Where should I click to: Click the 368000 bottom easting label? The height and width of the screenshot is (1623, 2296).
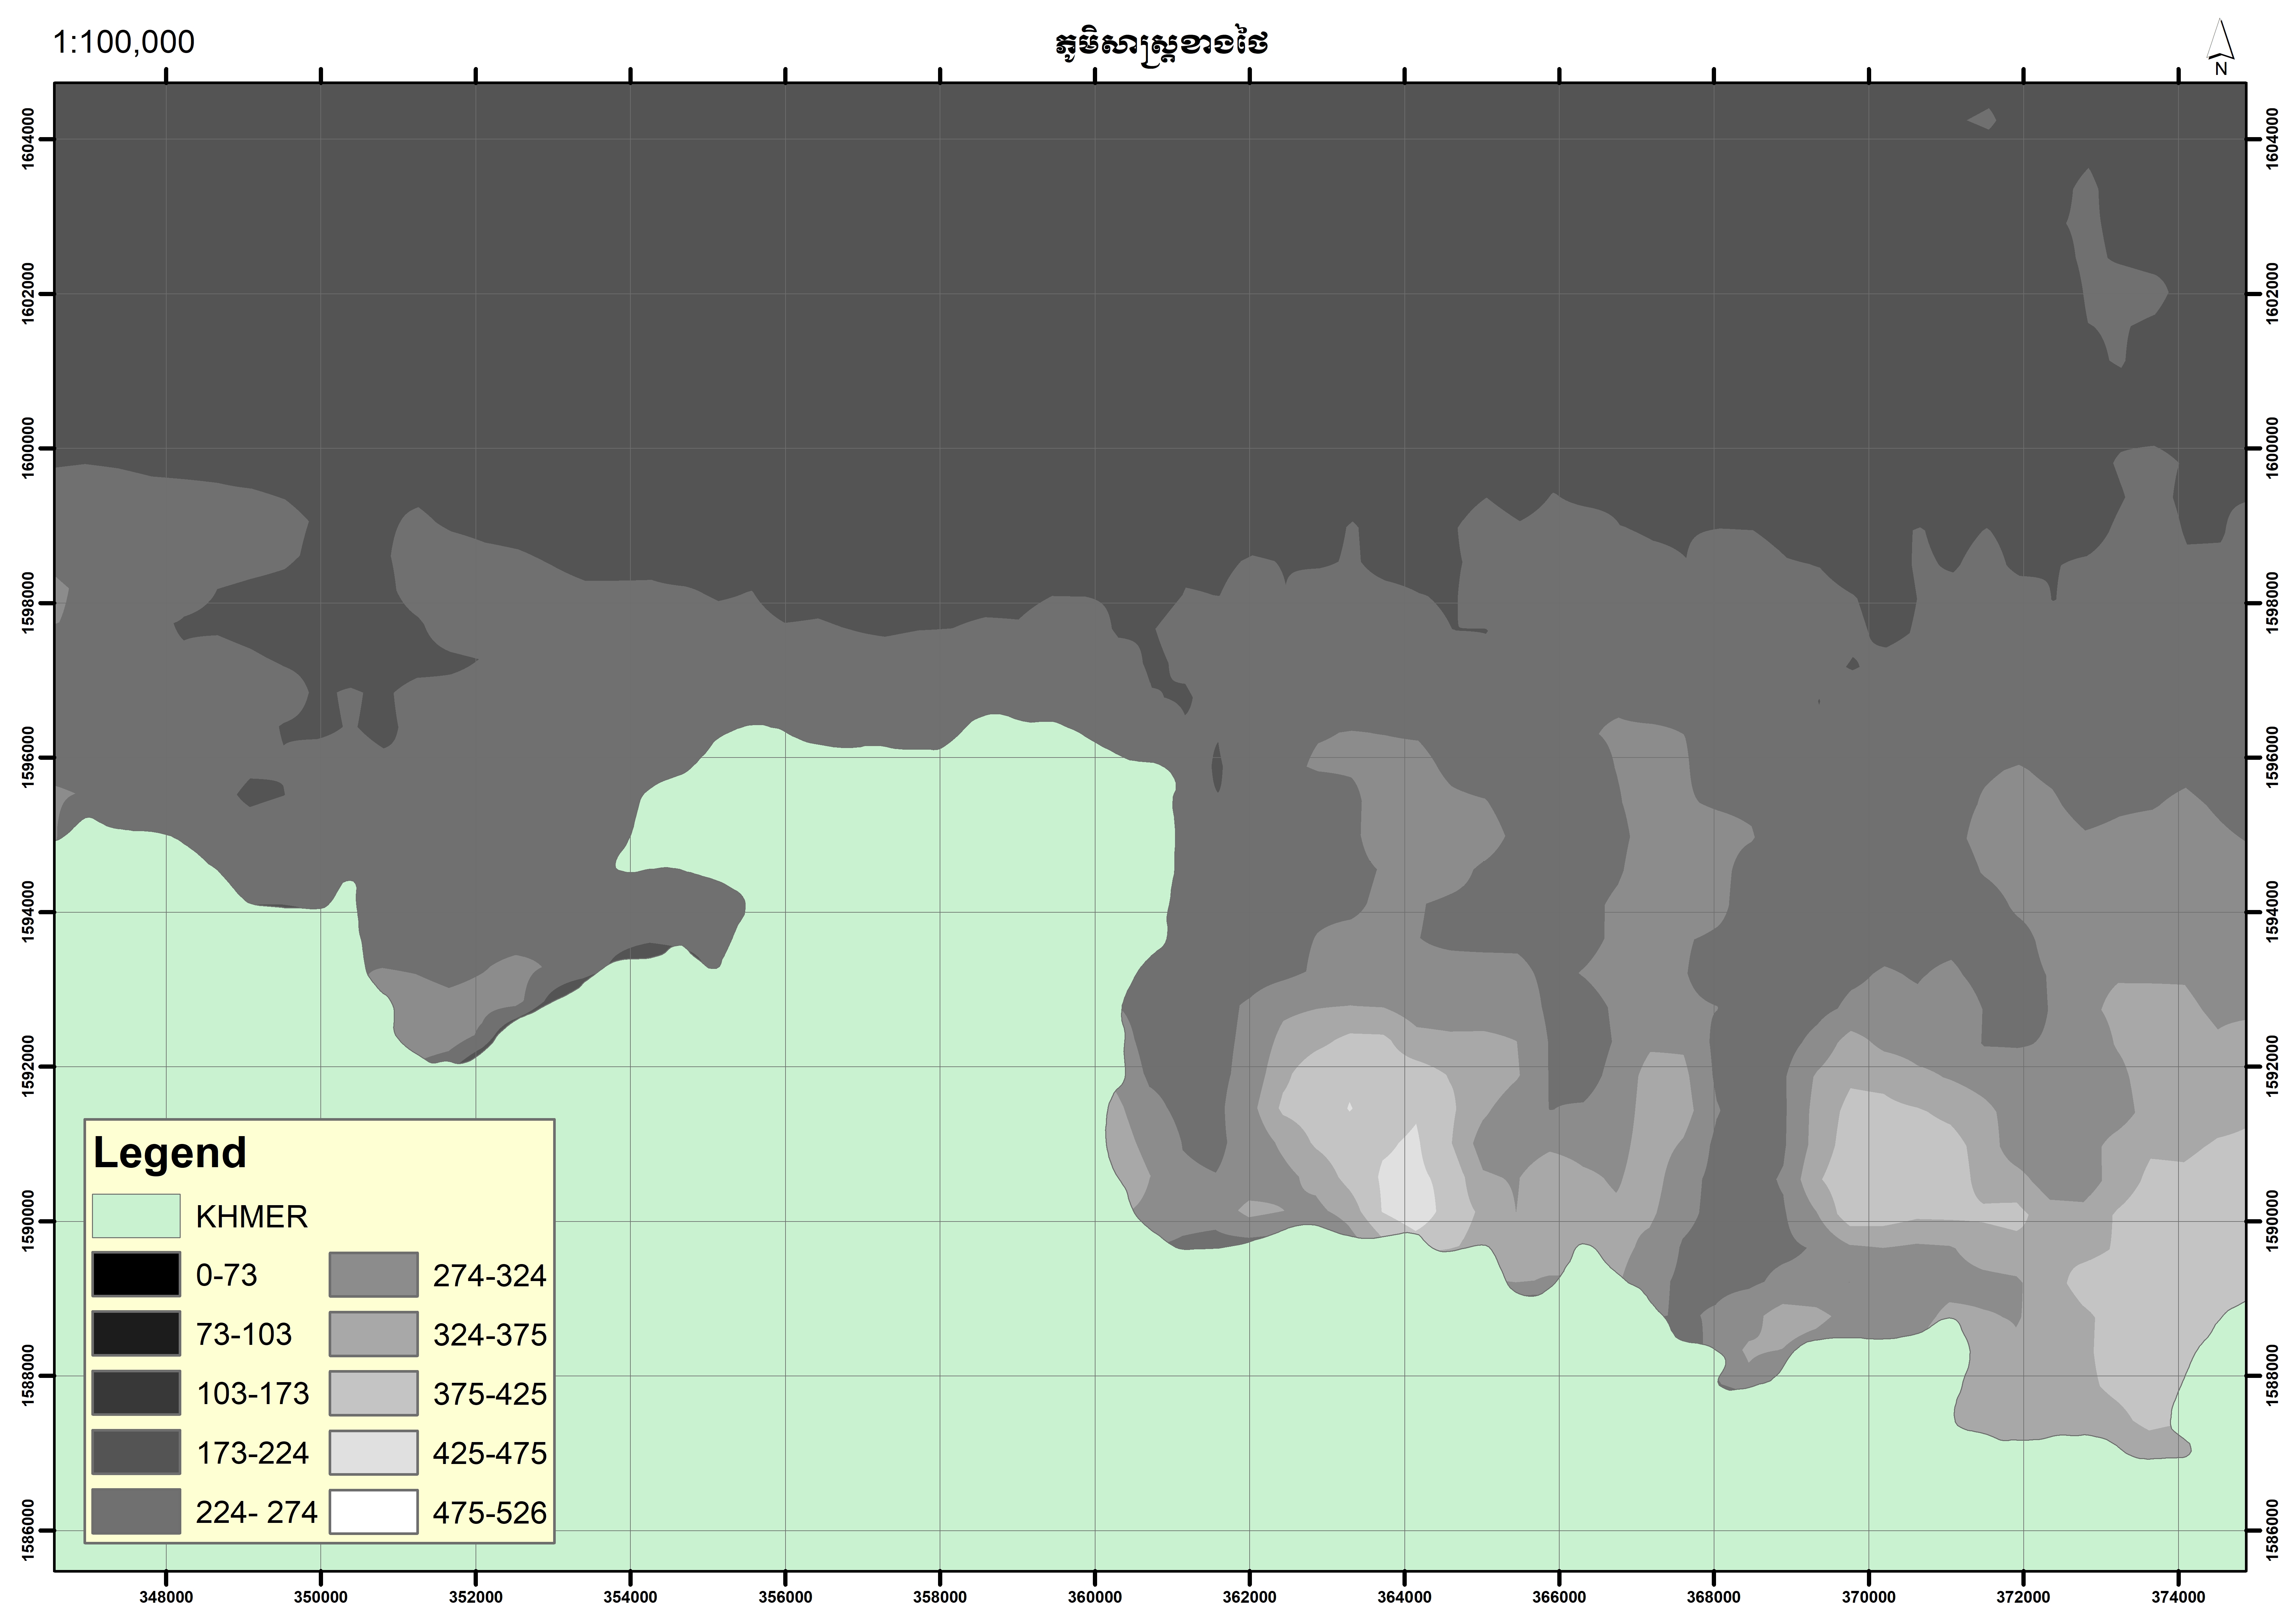point(1714,1598)
